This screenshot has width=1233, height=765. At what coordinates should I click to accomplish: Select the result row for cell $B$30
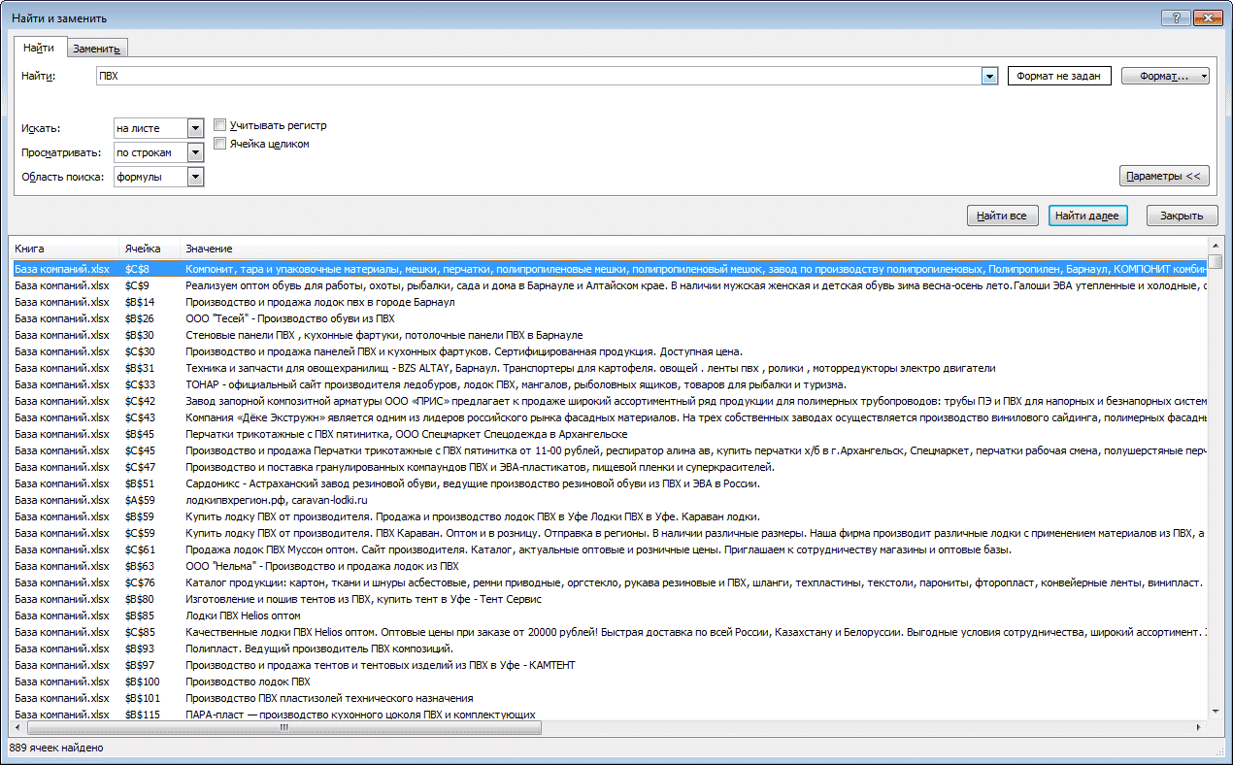[610, 335]
